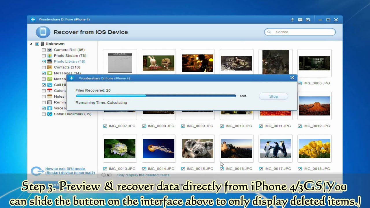The image size is (370, 208).
Task: Focus the Search input field
Action: tap(300, 32)
